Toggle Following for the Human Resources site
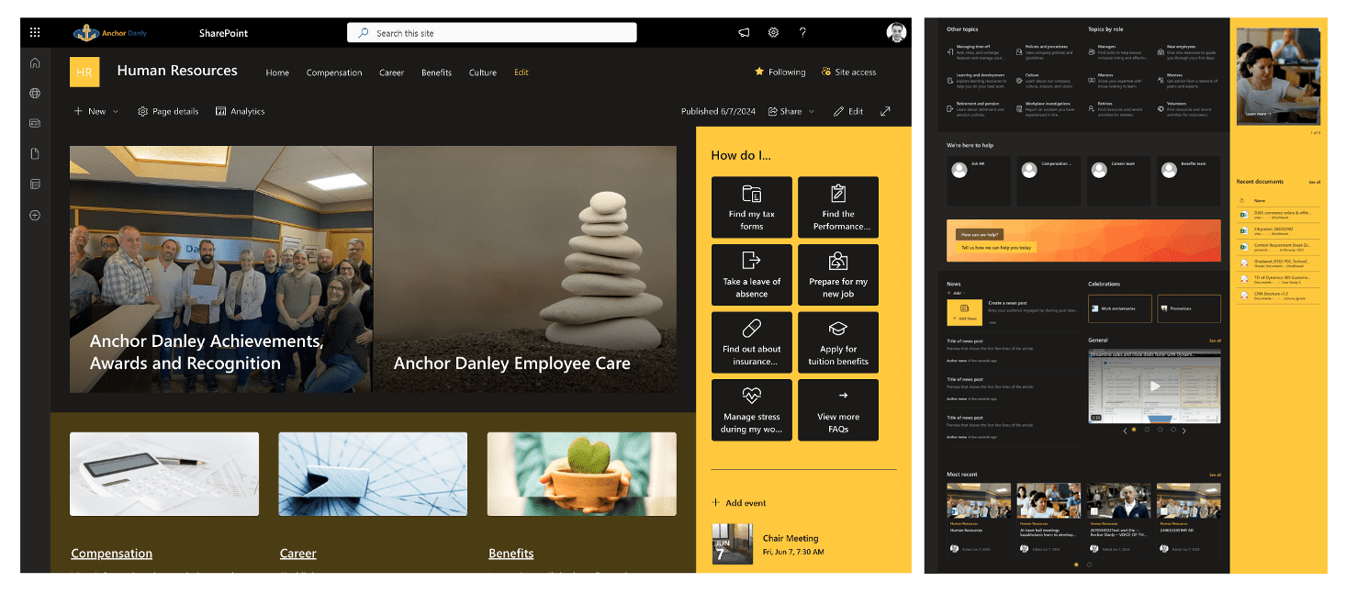1346x593 pixels. pos(780,72)
